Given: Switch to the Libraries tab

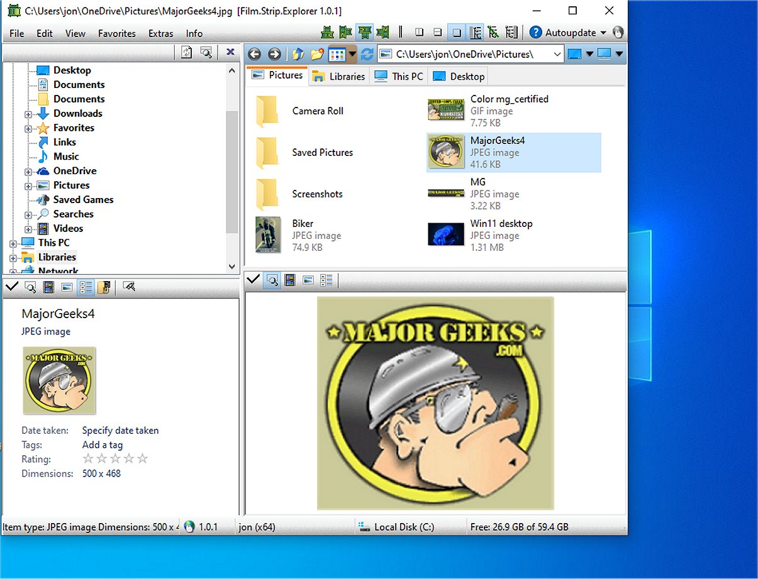Looking at the screenshot, I should [x=338, y=76].
